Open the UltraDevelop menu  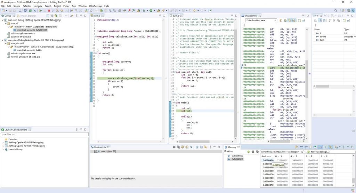click(x=95, y=6)
